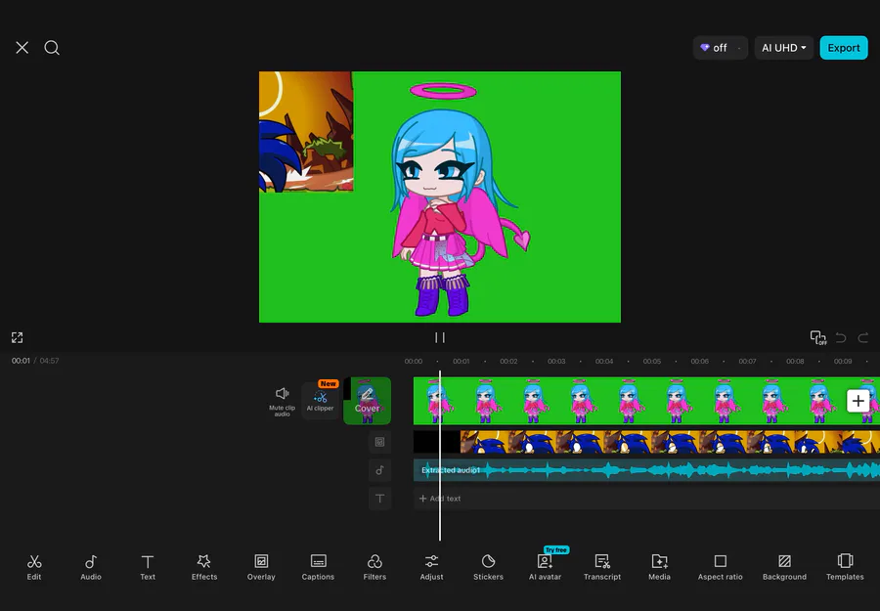Screen dimensions: 880x611
Task: Open the Overlay tool
Action: tap(261, 567)
